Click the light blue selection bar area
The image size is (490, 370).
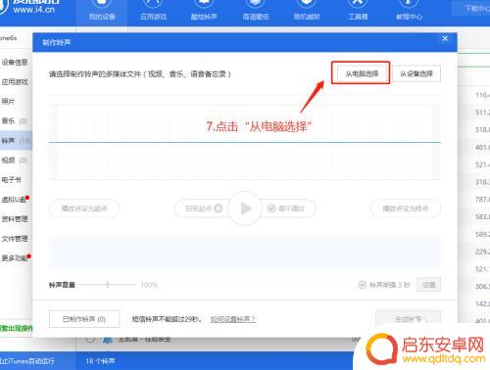point(245,254)
